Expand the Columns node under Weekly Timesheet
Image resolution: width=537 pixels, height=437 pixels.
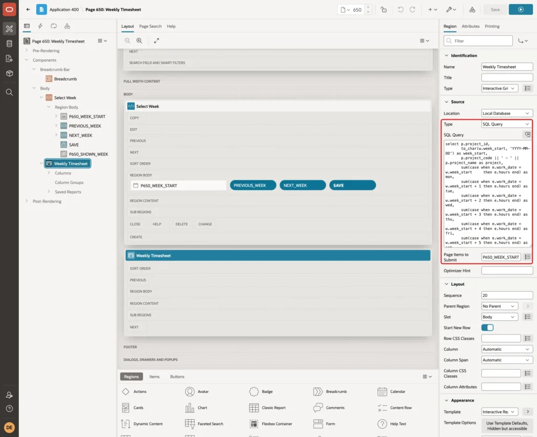(49, 173)
